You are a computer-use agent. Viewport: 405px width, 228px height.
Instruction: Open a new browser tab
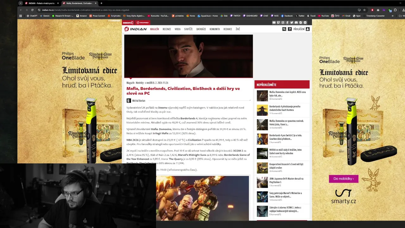[x=101, y=3]
